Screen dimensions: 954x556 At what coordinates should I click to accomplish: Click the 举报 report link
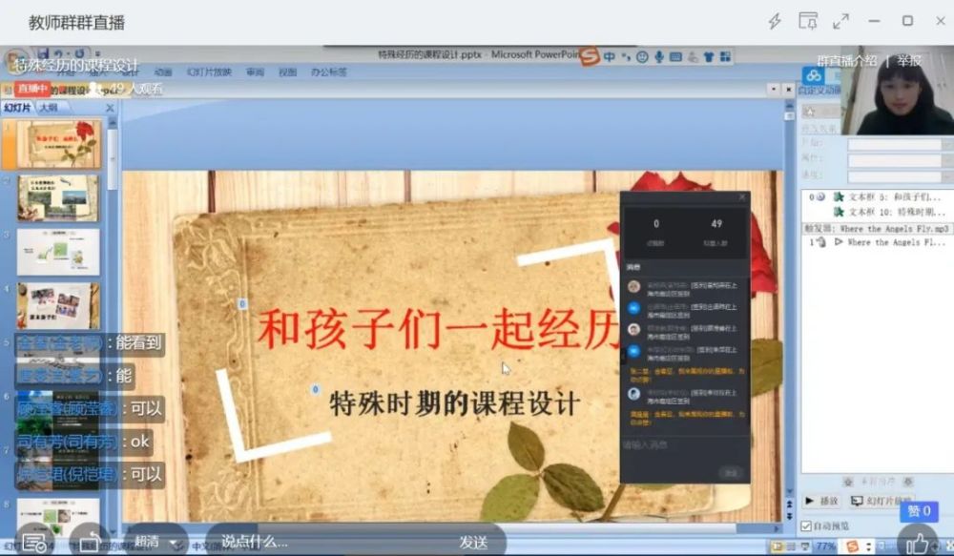pyautogui.click(x=909, y=61)
